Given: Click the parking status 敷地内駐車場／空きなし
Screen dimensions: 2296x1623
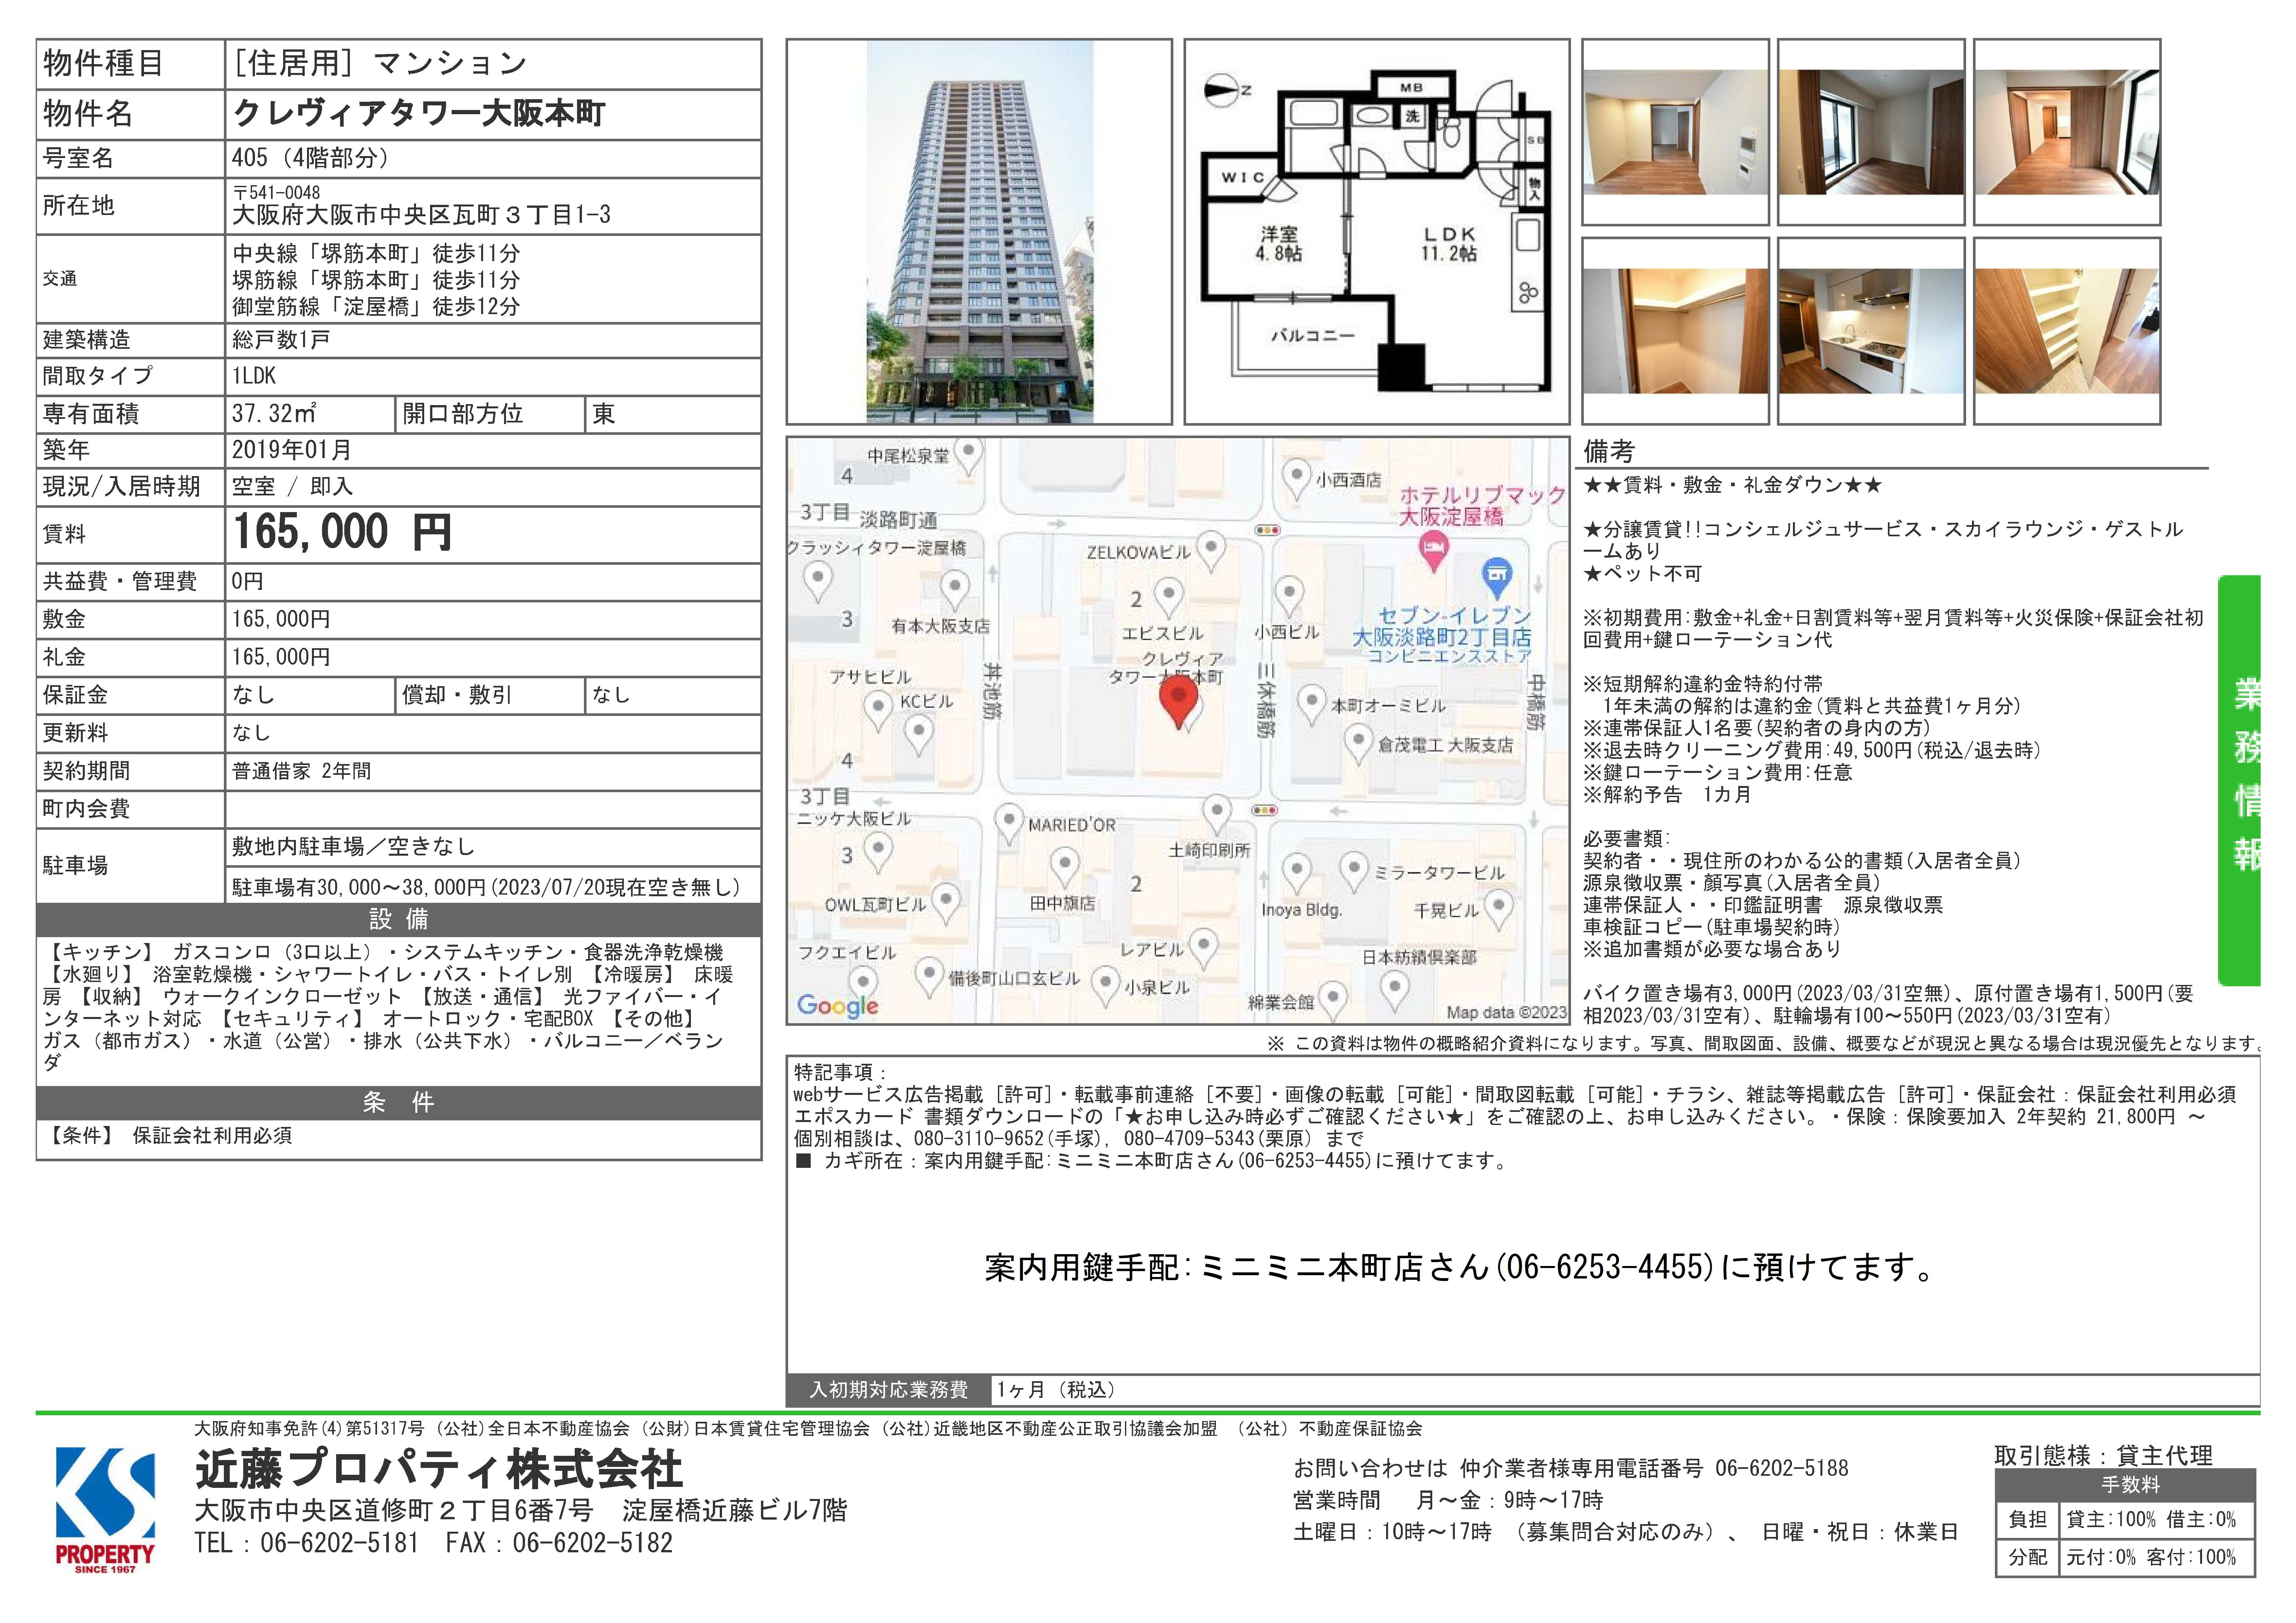Looking at the screenshot, I should click(353, 847).
